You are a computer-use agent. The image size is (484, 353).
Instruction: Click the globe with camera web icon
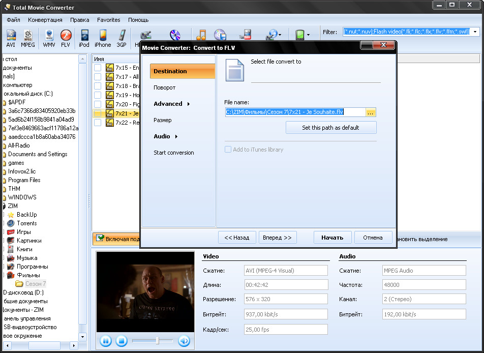pos(271,35)
